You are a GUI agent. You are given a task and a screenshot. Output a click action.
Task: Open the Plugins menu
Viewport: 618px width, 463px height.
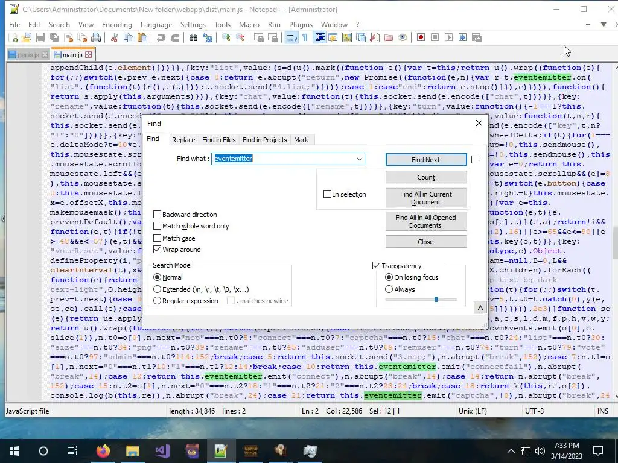(x=301, y=24)
